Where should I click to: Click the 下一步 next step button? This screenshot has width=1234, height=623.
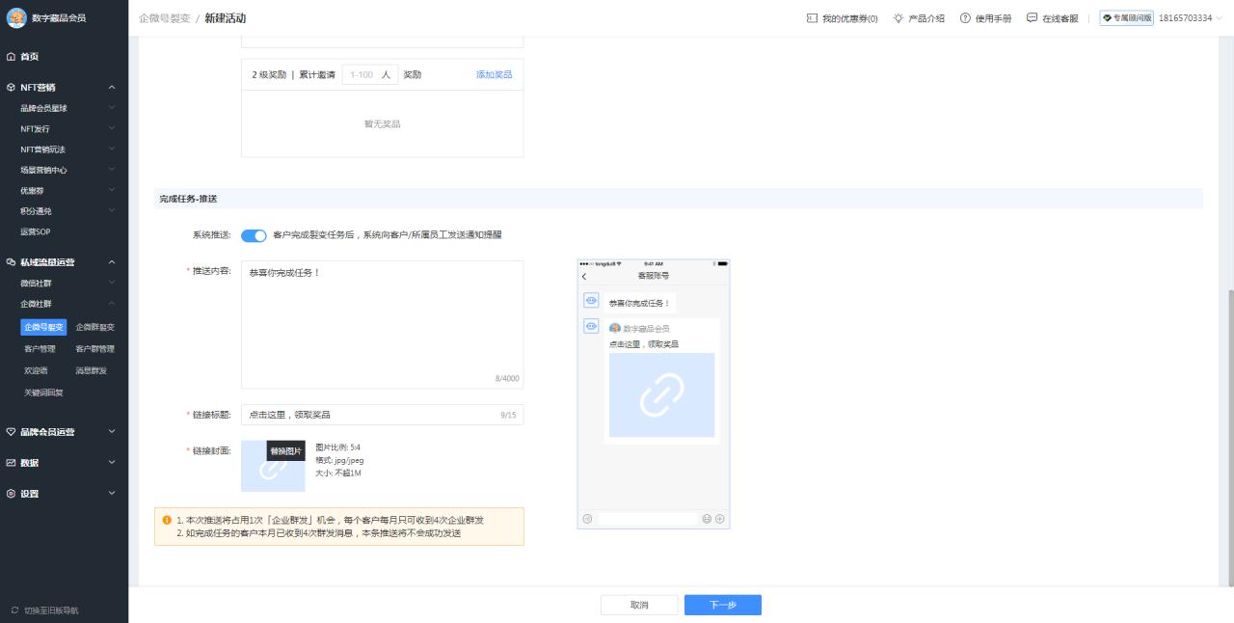click(x=722, y=605)
